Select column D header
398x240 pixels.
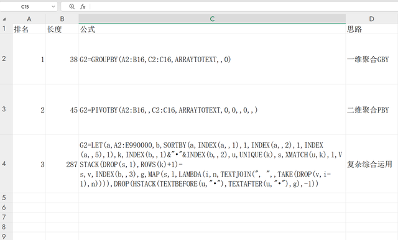[x=372, y=19]
